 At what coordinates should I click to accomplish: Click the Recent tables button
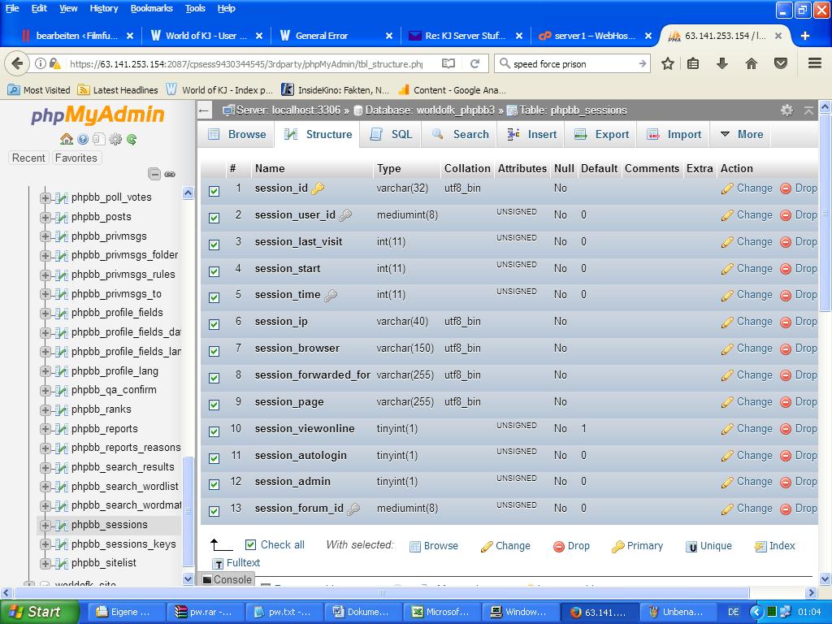28,158
